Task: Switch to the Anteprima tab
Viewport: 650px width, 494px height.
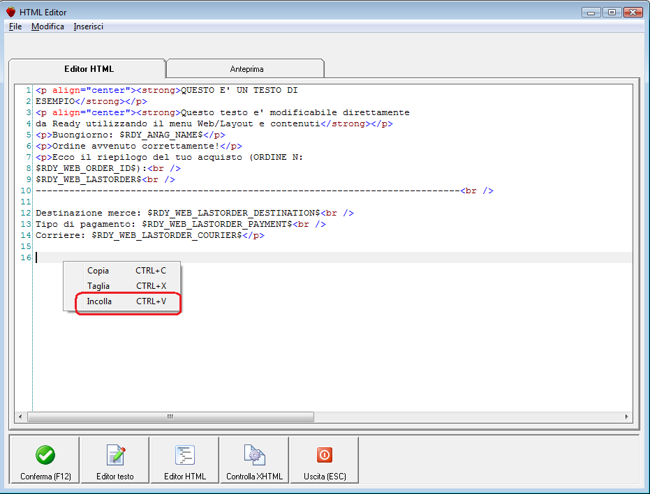Action: [244, 68]
